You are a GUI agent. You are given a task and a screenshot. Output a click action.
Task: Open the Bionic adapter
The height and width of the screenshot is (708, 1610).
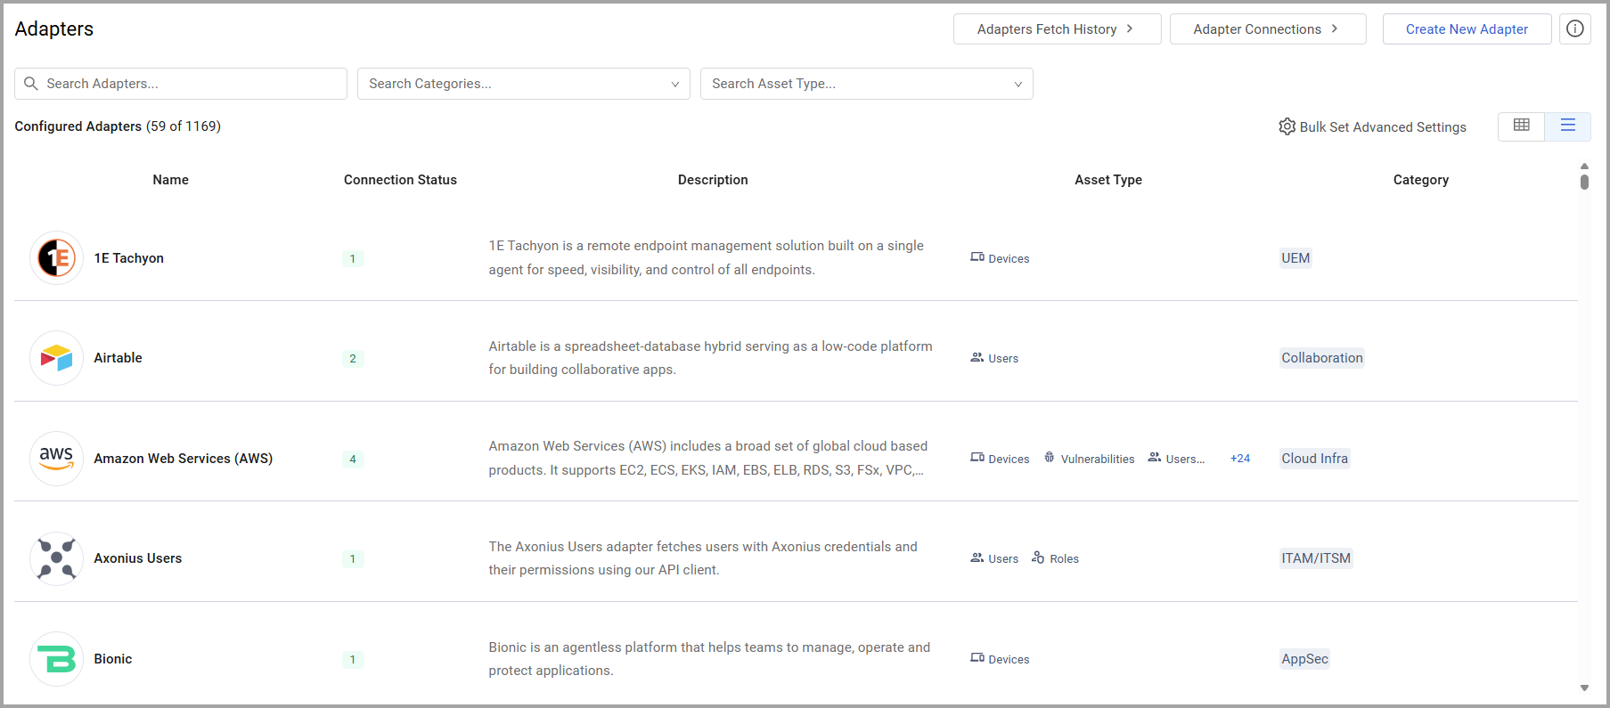[113, 659]
